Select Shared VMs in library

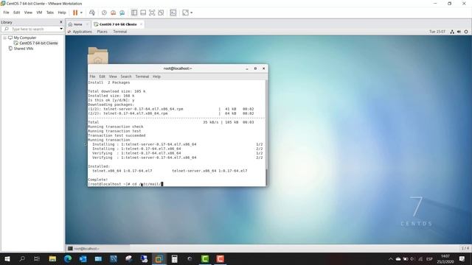pyautogui.click(x=24, y=49)
